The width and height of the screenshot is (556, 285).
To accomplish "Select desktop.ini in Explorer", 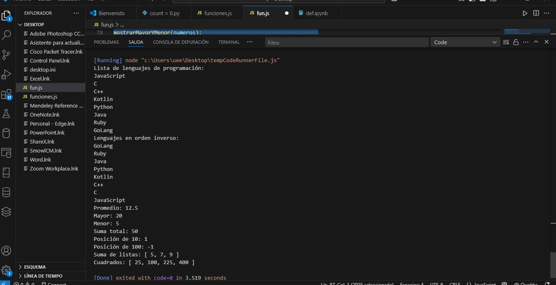I will tap(51, 70).
